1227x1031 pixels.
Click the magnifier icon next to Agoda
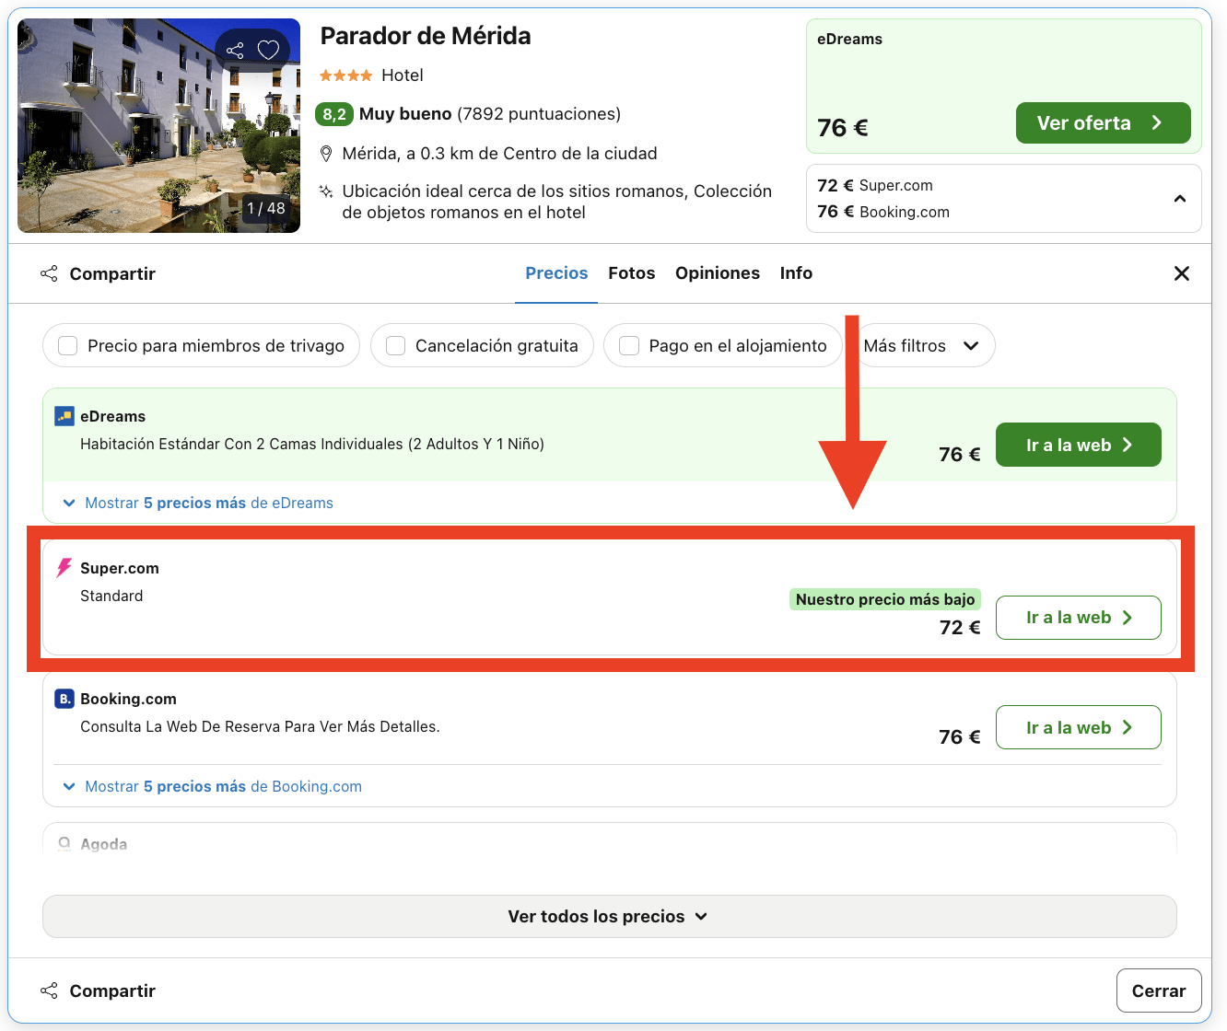(x=64, y=843)
